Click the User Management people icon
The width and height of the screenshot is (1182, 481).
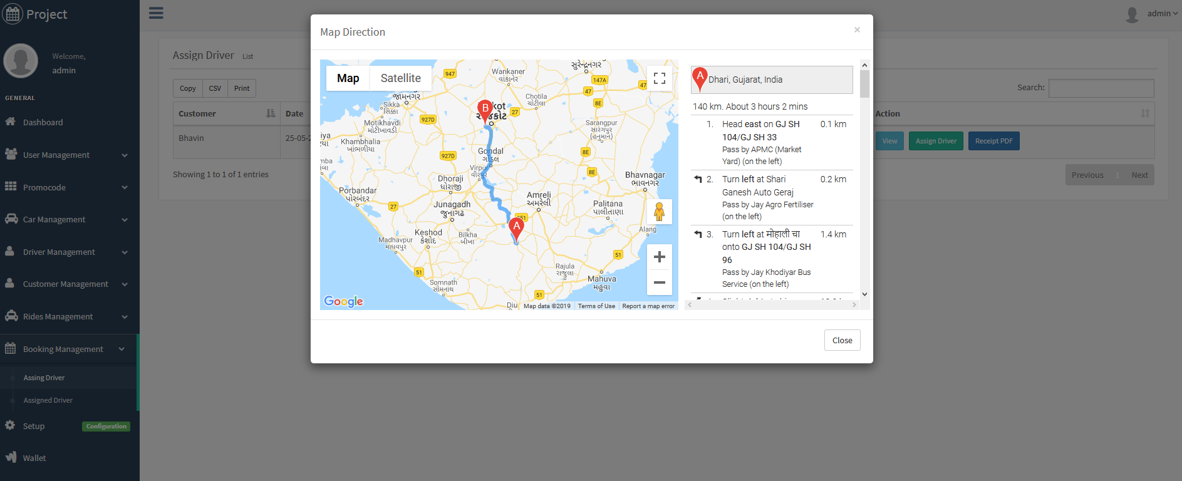[x=11, y=154]
